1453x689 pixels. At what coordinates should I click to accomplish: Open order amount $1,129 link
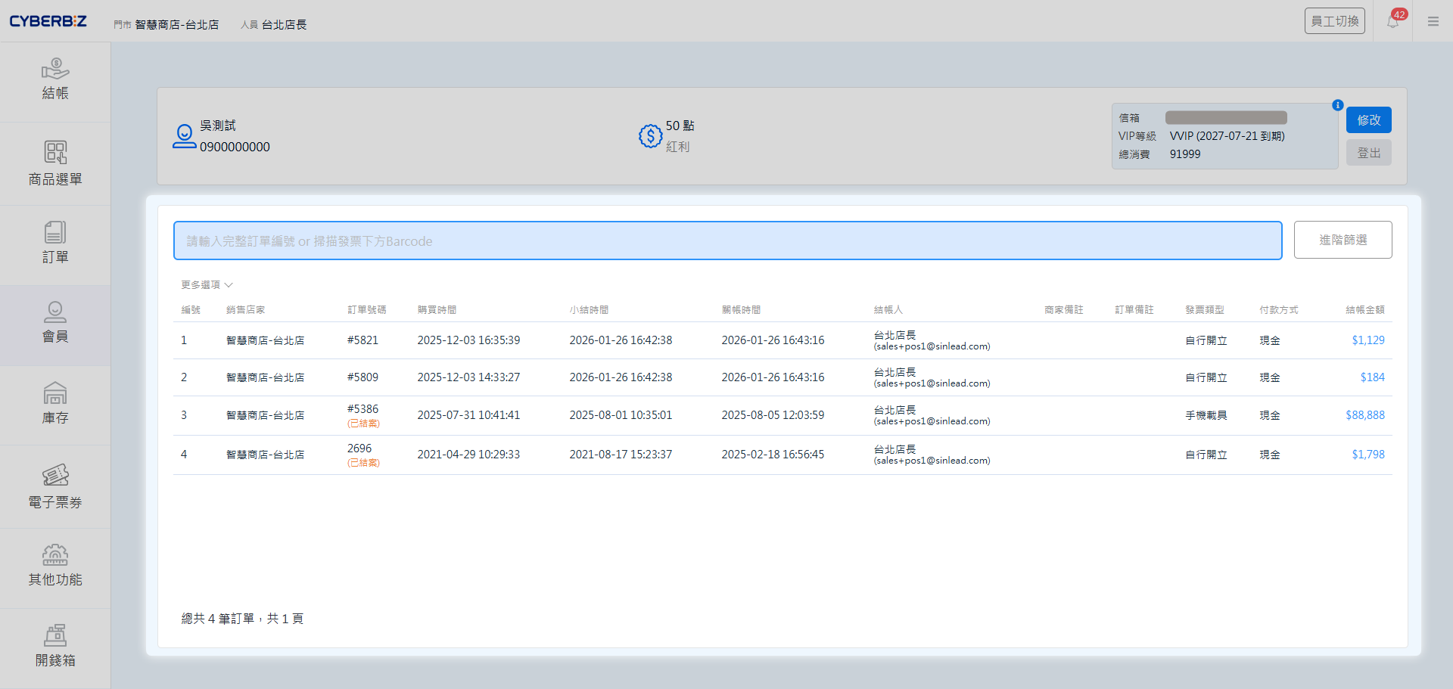coord(1367,340)
